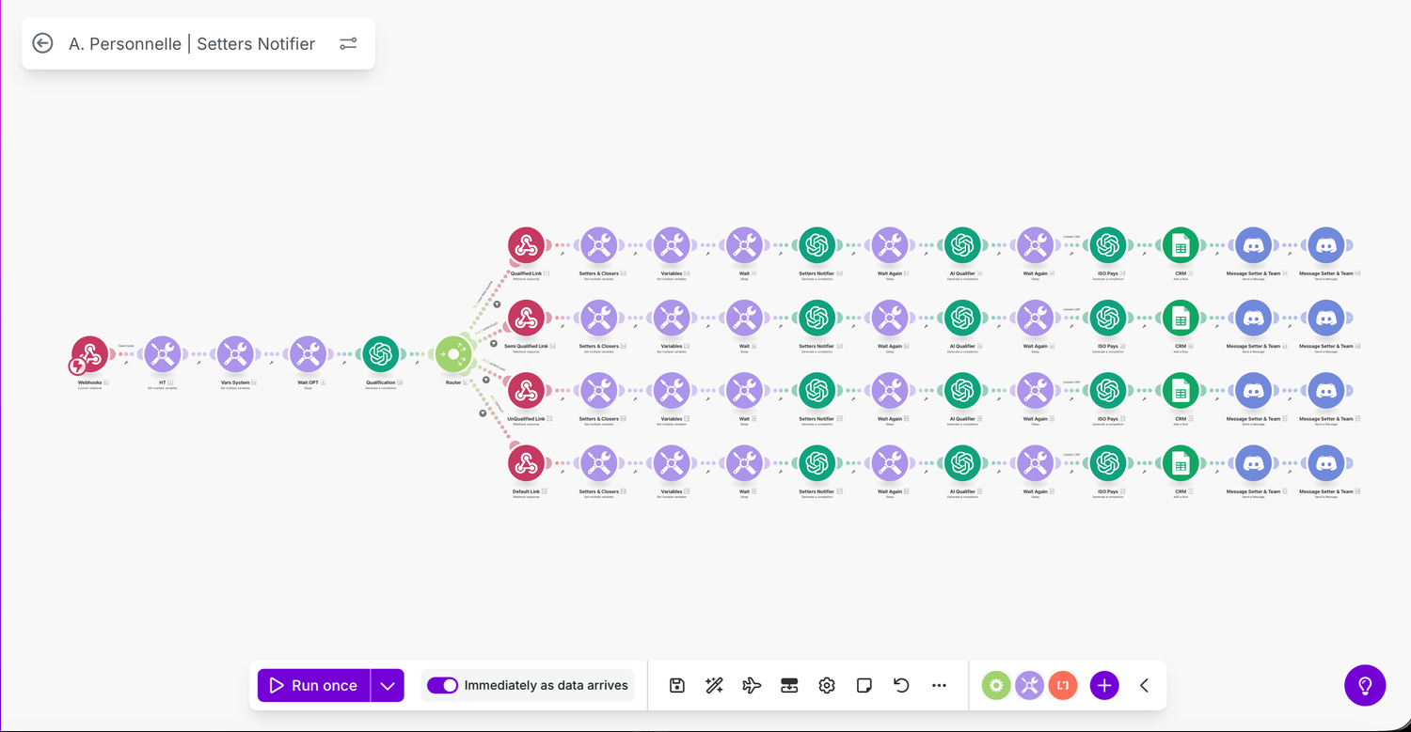Screen dimensions: 1411x732
Task: Click the Webhooks trigger module
Action: 90,354
